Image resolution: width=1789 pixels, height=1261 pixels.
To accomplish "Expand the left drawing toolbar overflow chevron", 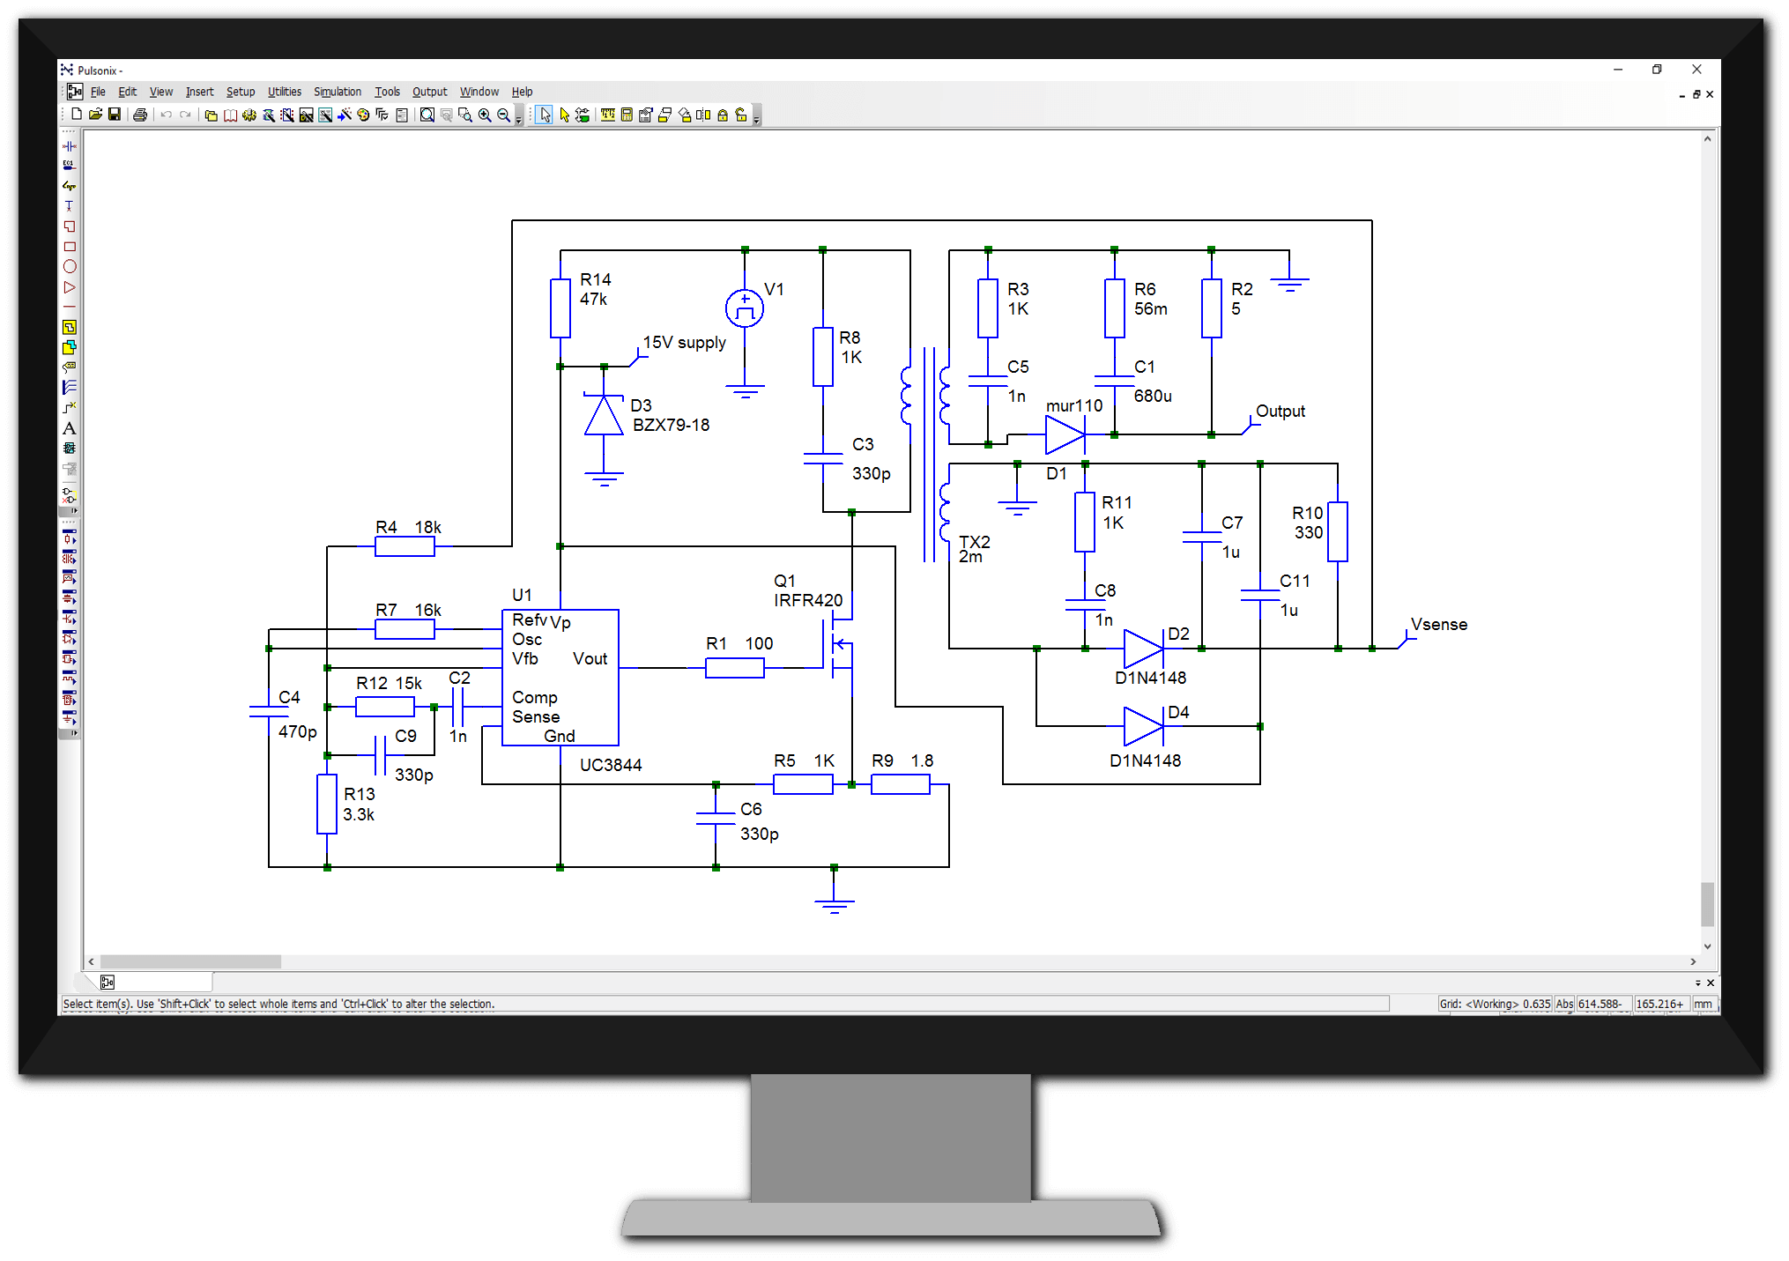I will (74, 511).
